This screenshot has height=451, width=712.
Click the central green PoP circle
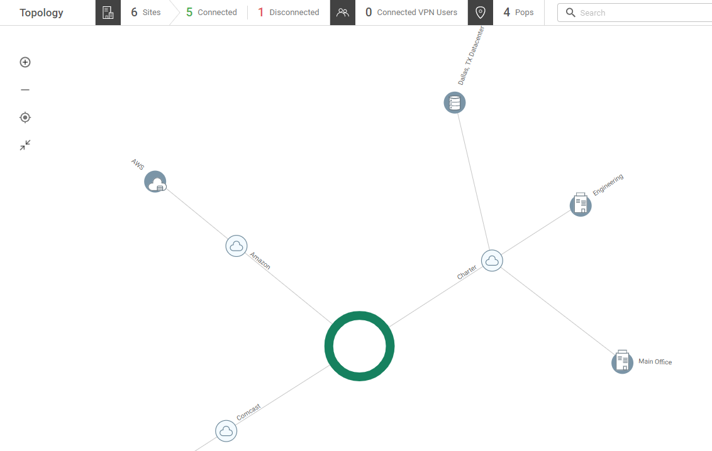[359, 345]
